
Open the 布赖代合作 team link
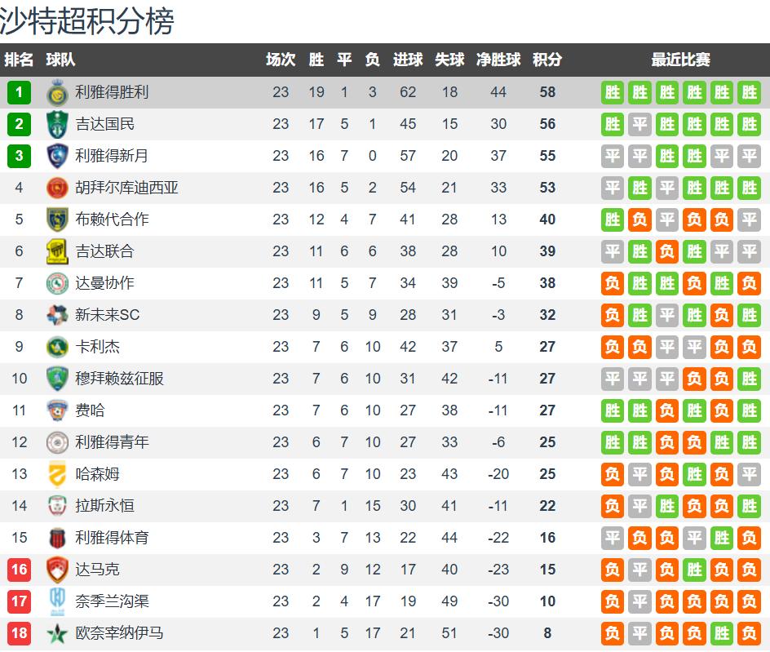[x=112, y=220]
